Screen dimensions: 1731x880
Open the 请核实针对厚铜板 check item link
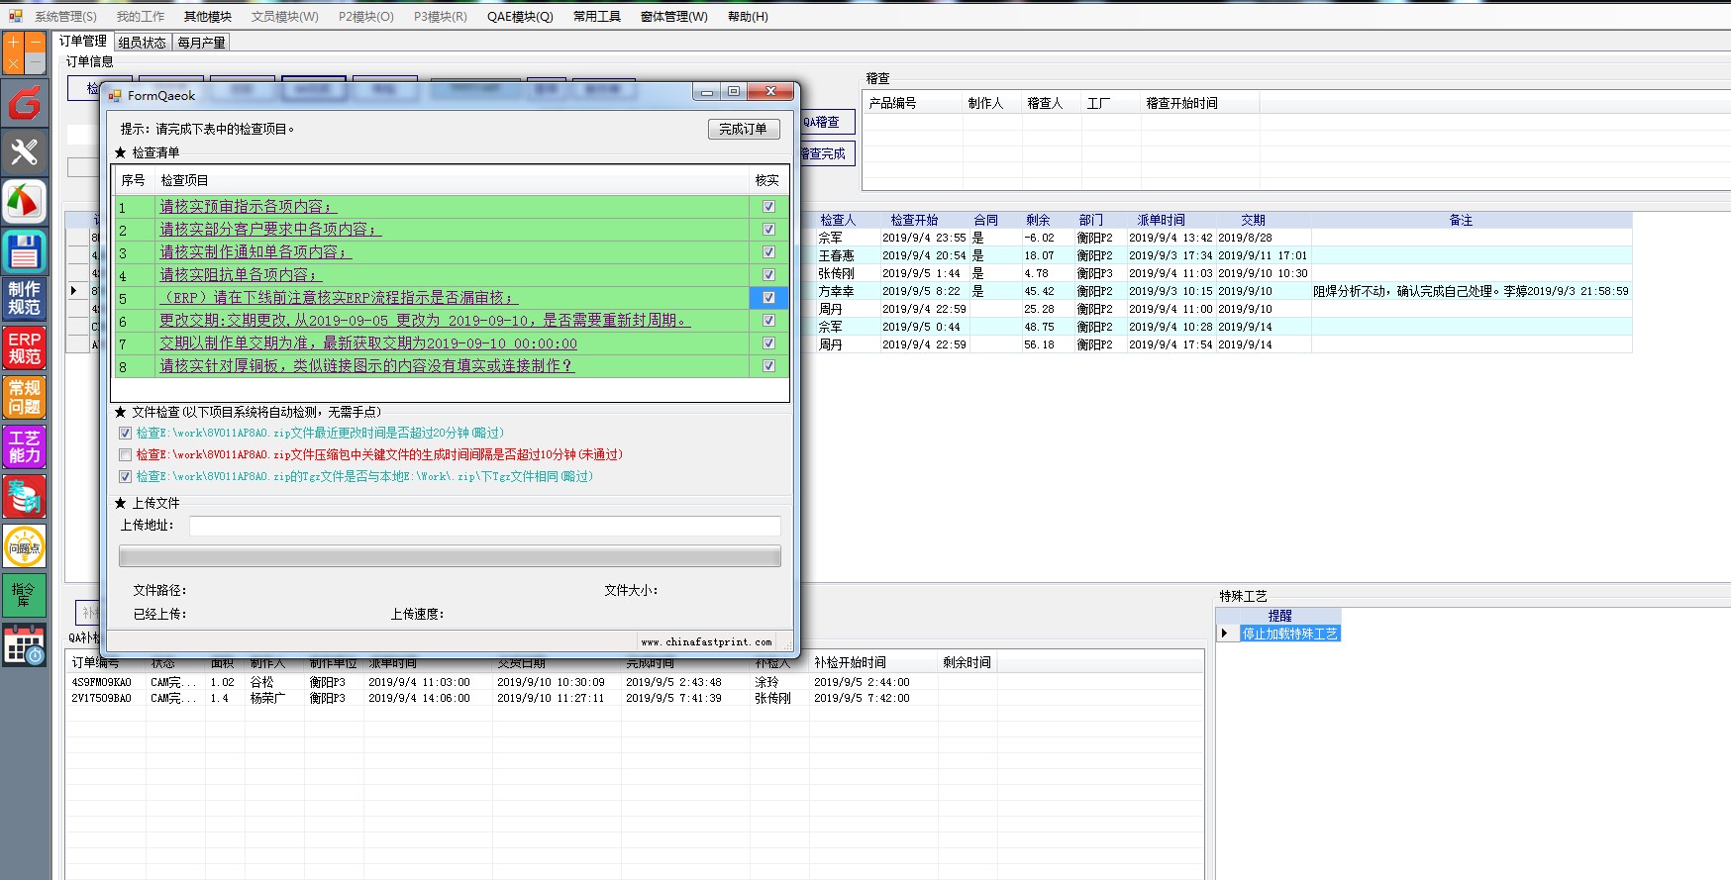click(366, 366)
